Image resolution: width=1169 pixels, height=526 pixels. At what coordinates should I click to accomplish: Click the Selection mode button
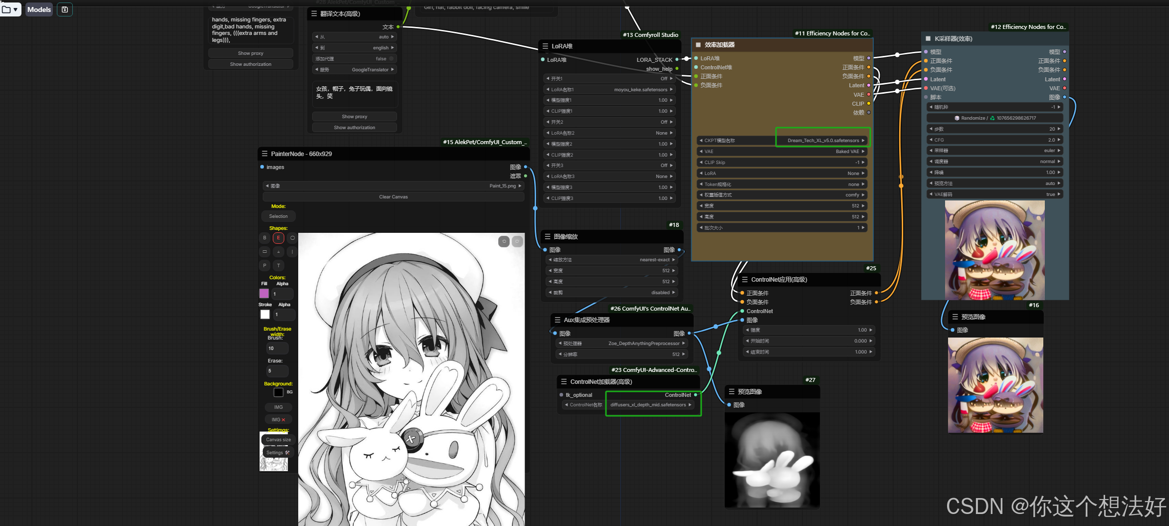278,216
